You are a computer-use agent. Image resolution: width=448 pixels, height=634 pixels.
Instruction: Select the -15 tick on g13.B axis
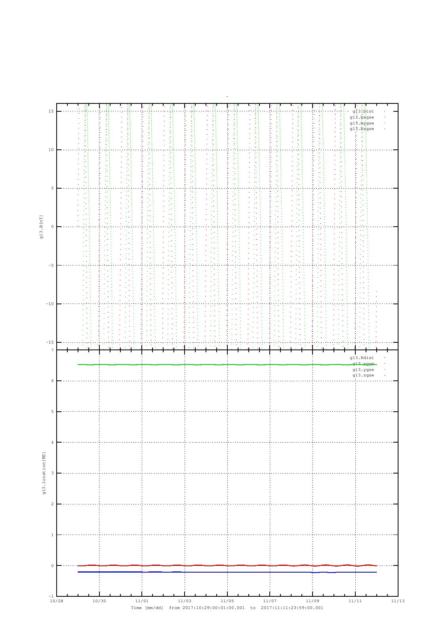click(x=50, y=342)
